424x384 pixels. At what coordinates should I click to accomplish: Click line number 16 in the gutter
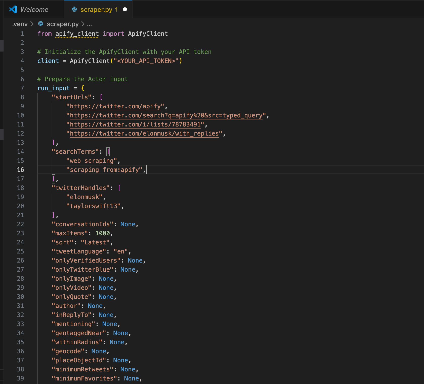[x=20, y=170]
